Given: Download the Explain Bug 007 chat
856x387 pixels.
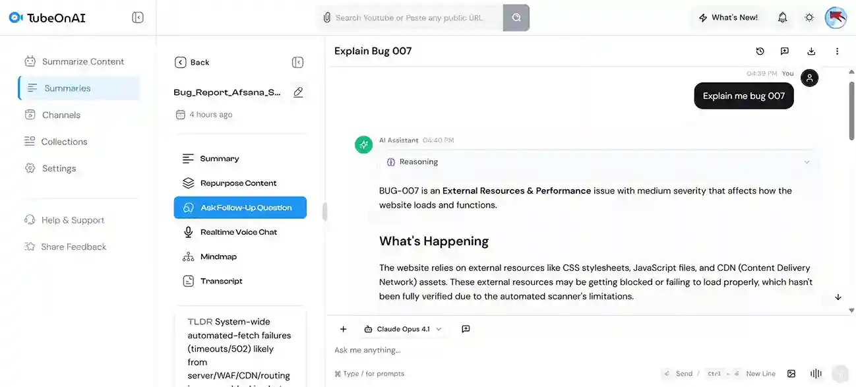Looking at the screenshot, I should pyautogui.click(x=811, y=51).
